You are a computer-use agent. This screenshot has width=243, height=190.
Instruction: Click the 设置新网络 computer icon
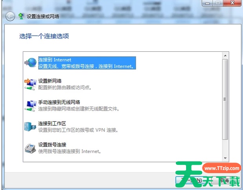[31, 84]
